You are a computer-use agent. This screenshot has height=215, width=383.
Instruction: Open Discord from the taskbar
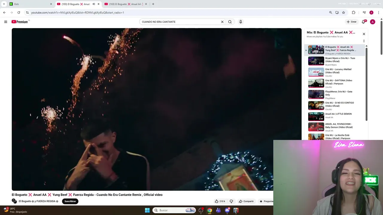[x=227, y=210]
